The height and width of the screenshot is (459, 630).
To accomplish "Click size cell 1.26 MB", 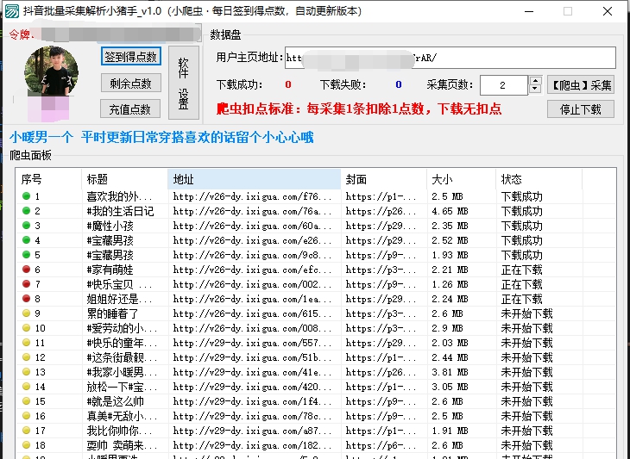I will click(450, 284).
